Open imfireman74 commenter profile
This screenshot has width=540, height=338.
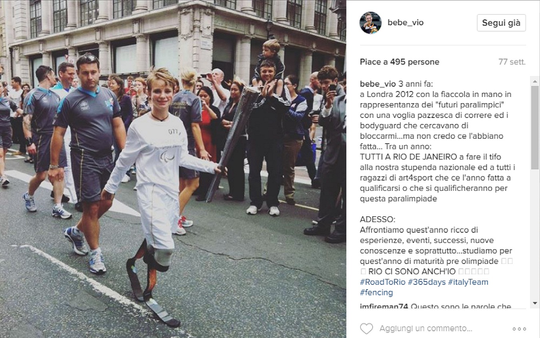tap(384, 307)
